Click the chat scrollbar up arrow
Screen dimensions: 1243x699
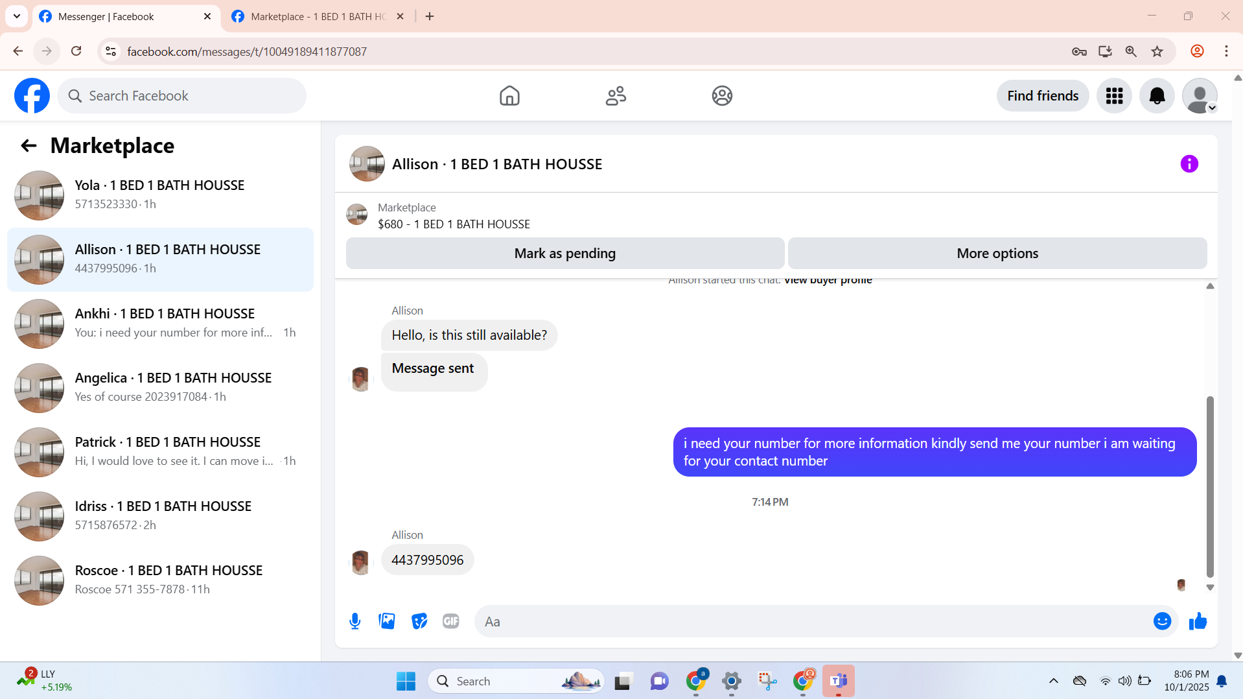[1210, 286]
